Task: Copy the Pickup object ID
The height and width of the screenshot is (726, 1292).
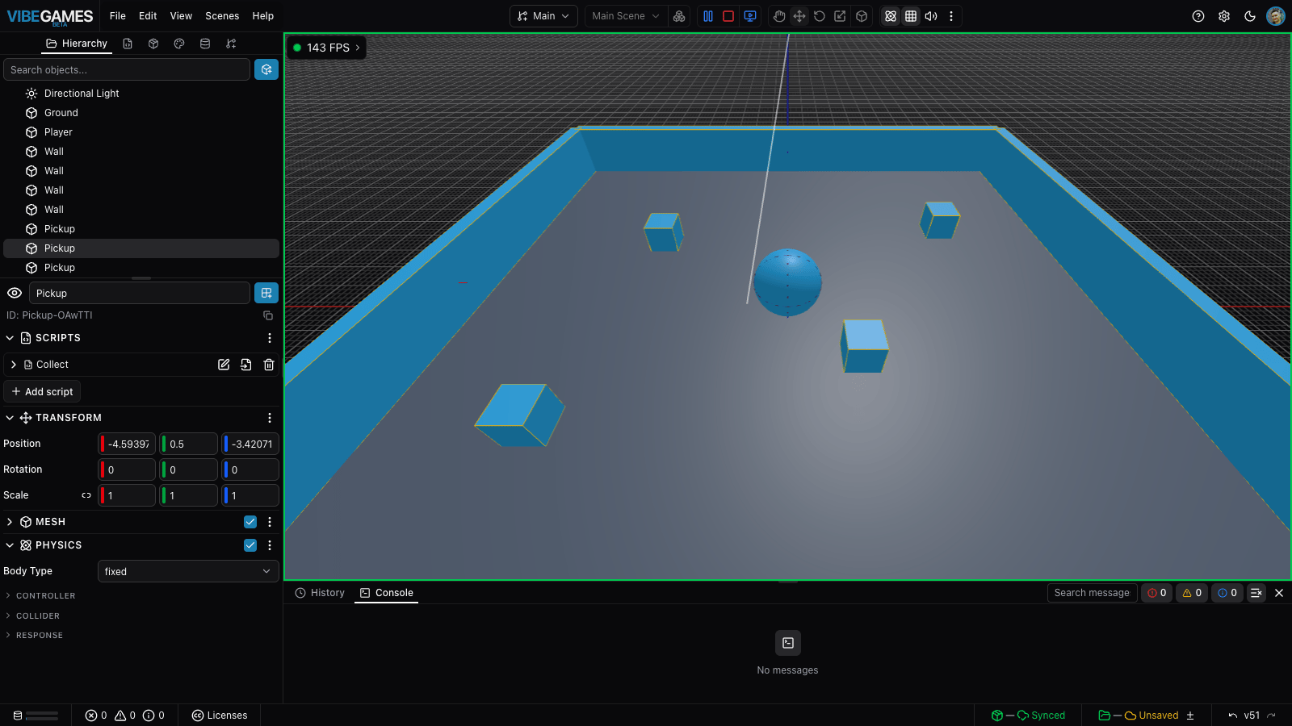Action: 268,315
